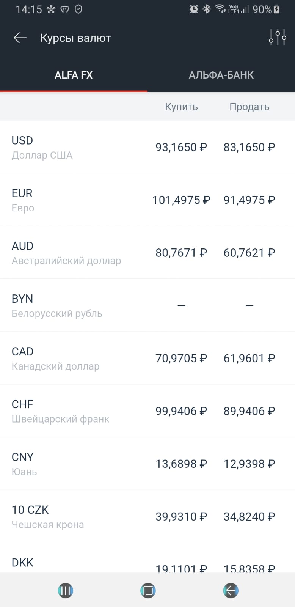The height and width of the screenshot is (607, 295).
Task: Select the CHF Швейцарский франк row
Action: click(147, 411)
